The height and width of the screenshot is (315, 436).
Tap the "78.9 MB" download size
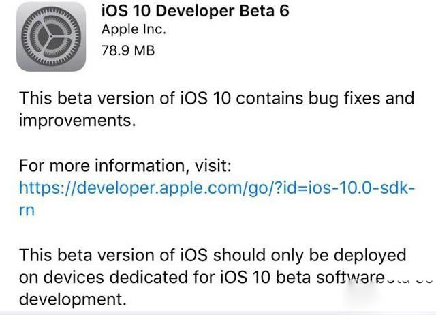(127, 50)
